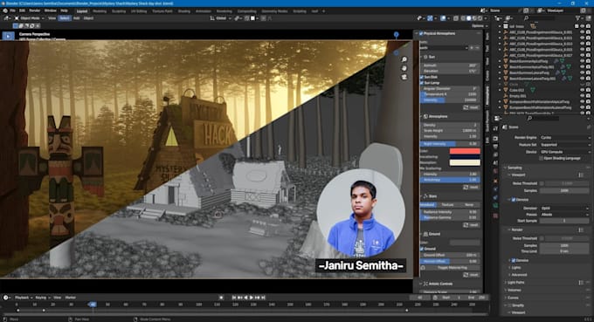Open the View Layer properties tab icon

pos(495,154)
